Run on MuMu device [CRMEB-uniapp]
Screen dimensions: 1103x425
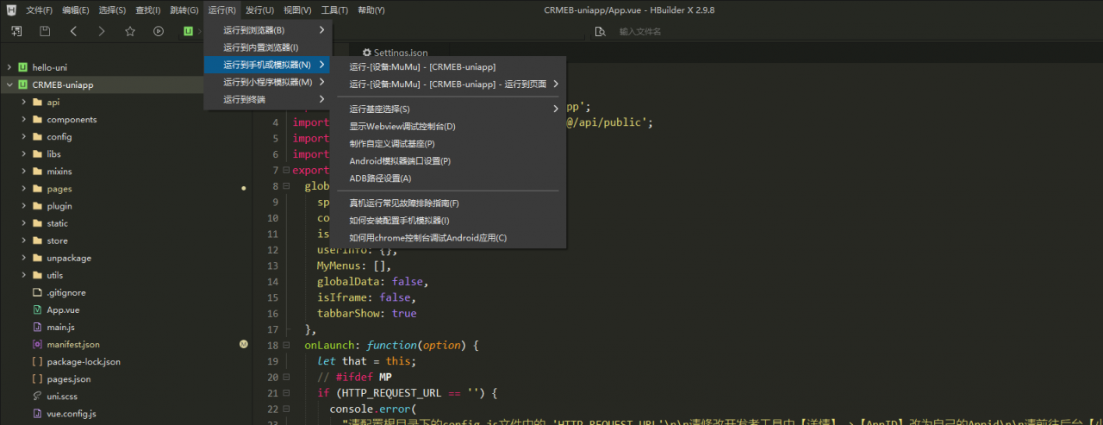(x=447, y=66)
